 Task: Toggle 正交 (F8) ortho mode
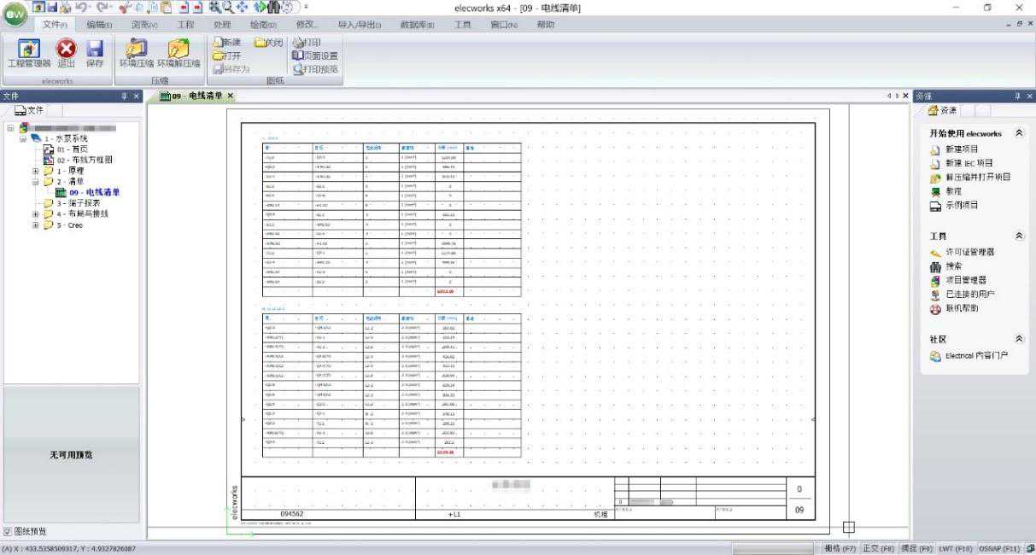coord(877,548)
